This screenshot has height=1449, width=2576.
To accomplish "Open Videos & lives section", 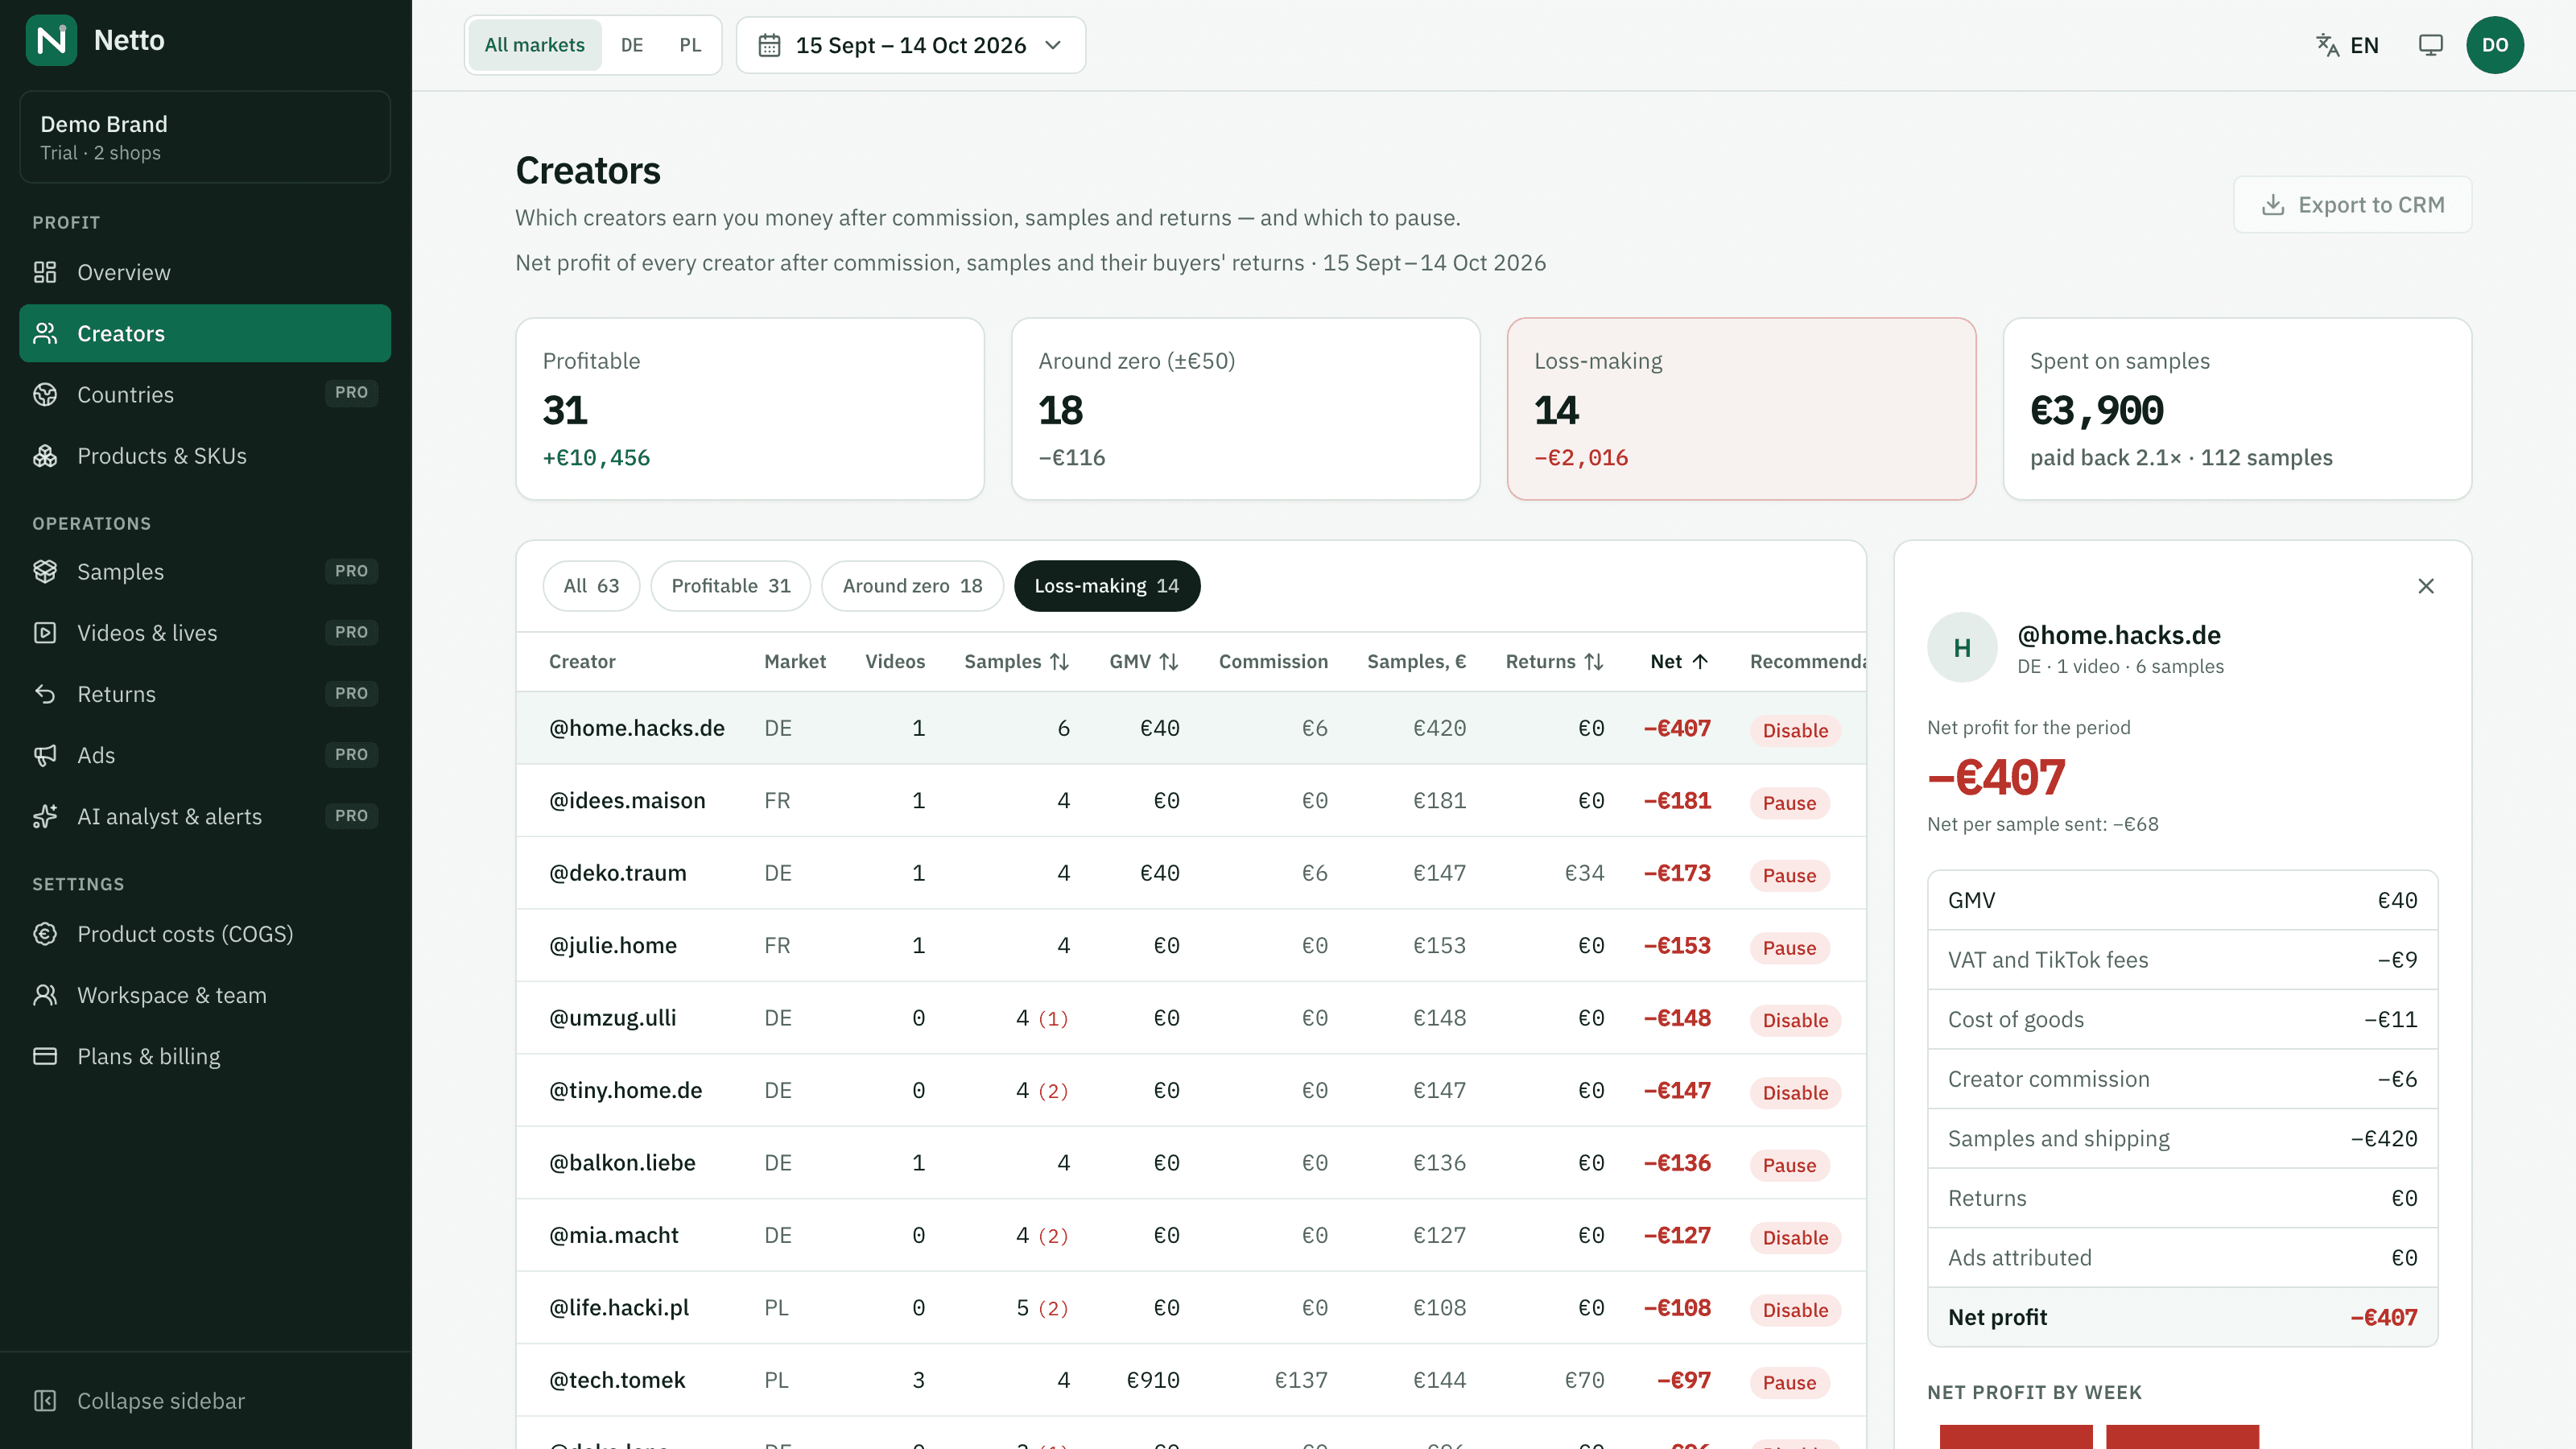I will click(204, 632).
